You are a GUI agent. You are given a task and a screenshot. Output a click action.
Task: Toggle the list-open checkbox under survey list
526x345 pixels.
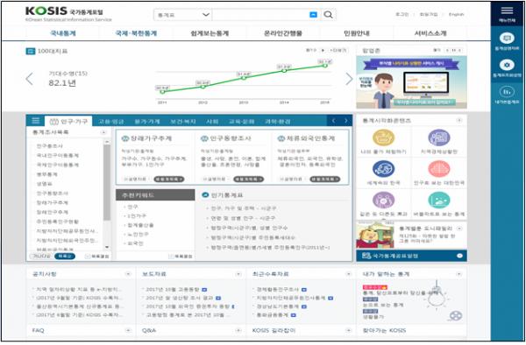tap(88, 257)
